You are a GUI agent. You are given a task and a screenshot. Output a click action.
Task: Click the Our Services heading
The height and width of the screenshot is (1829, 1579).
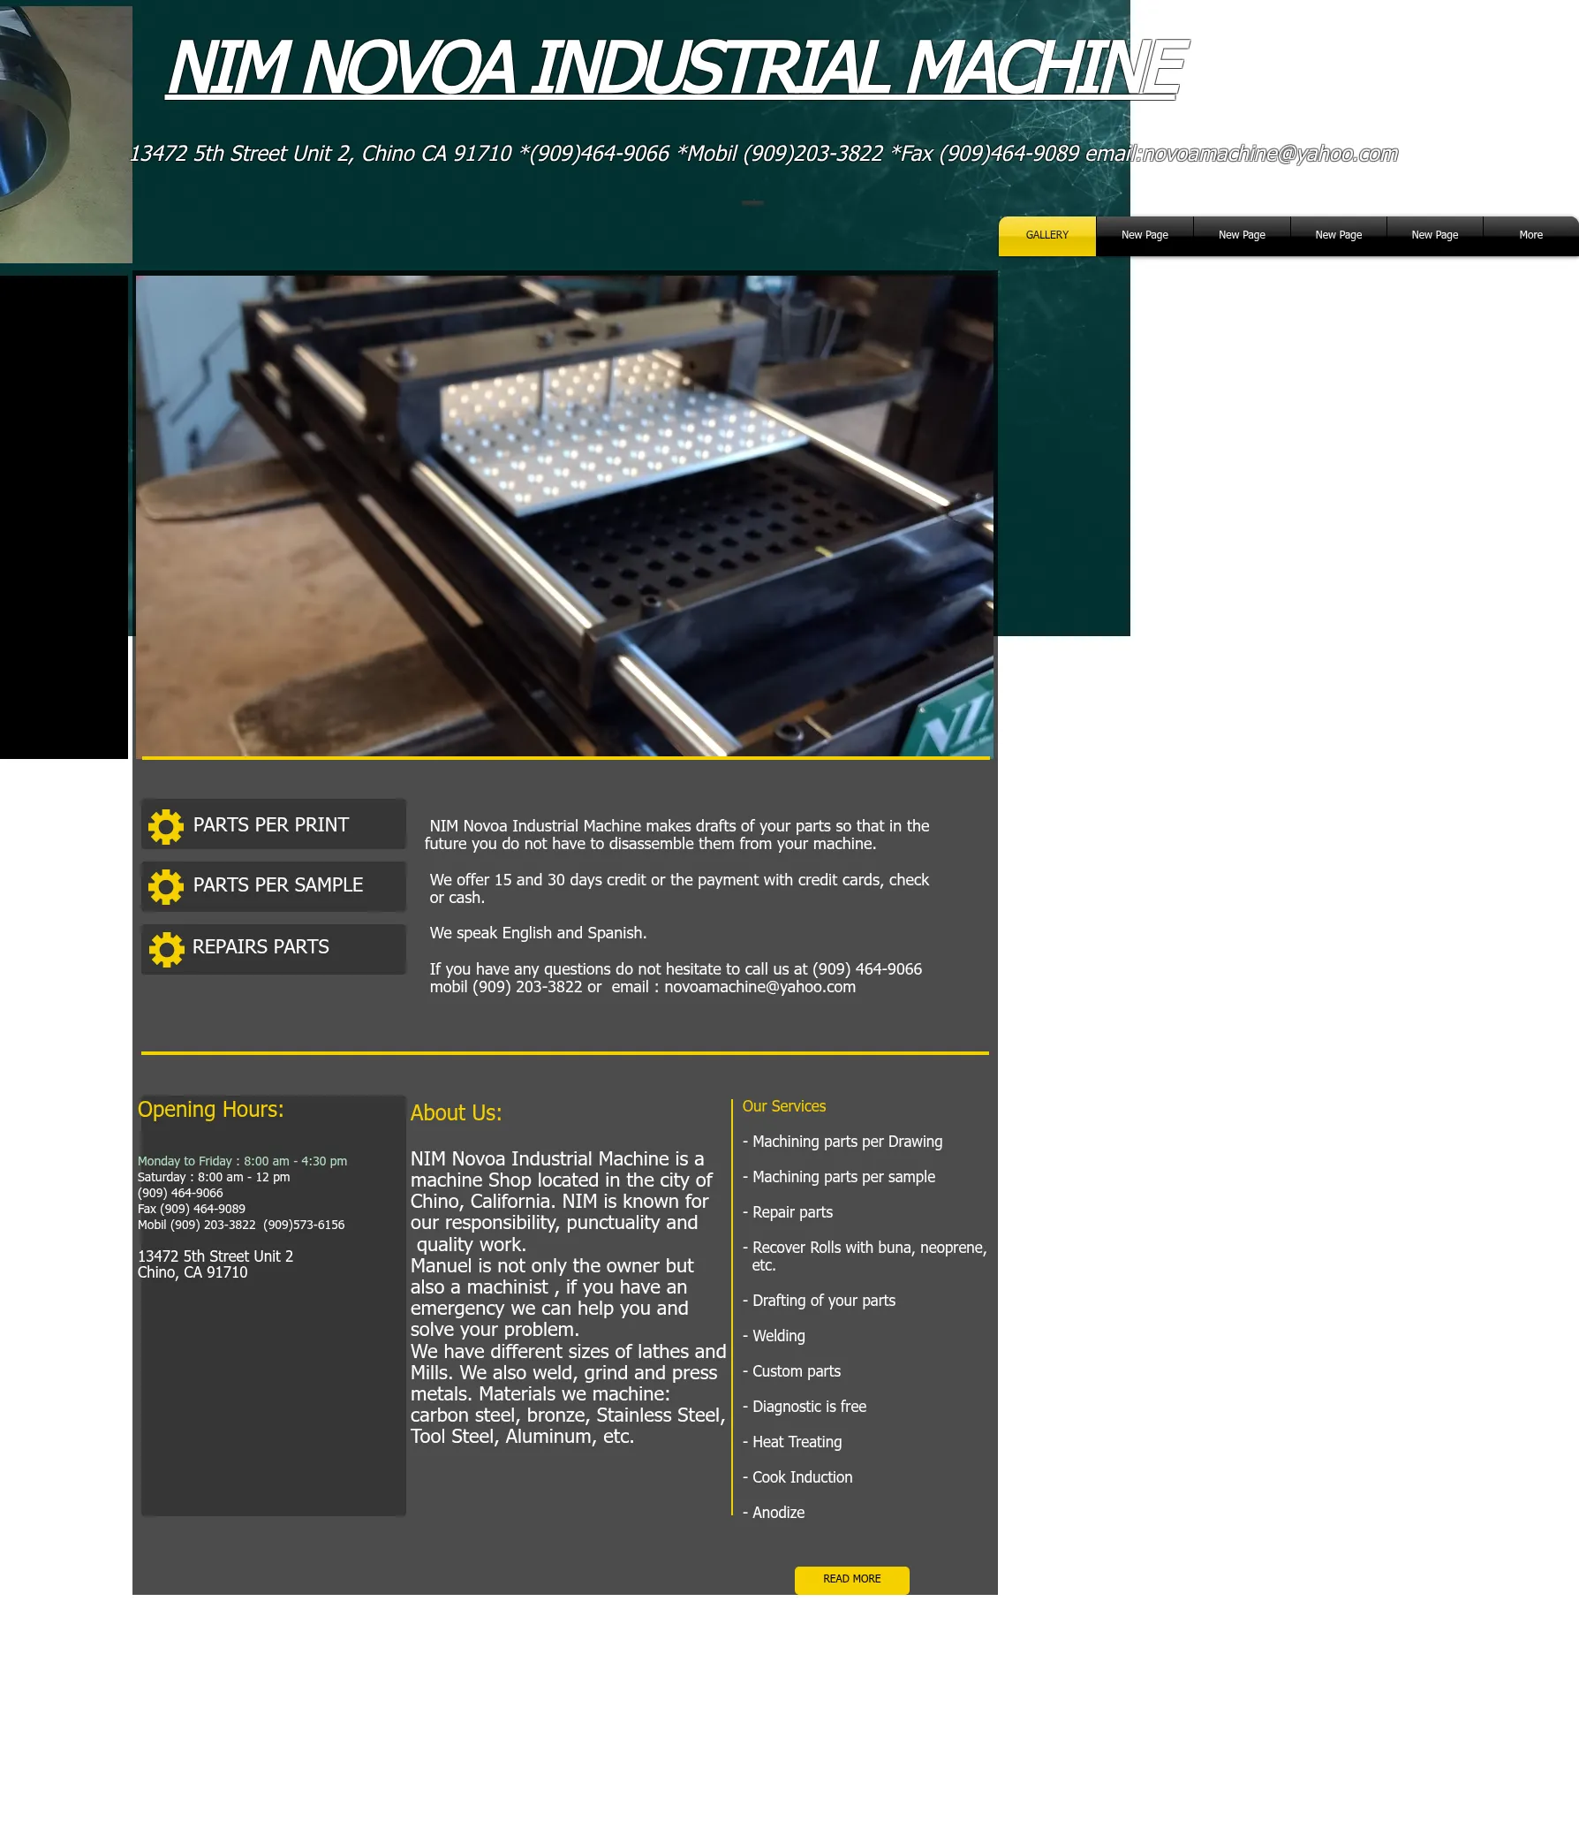pos(783,1106)
